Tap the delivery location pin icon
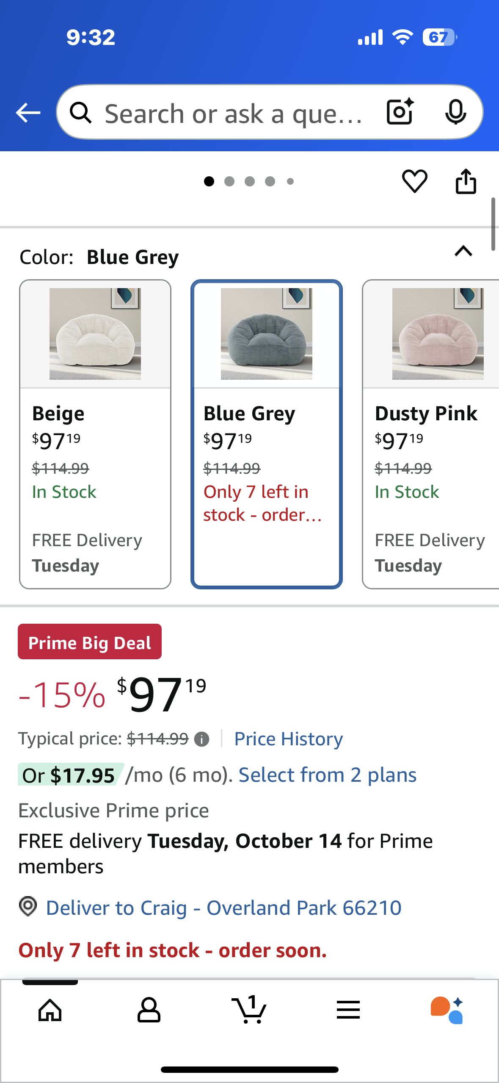 tap(28, 907)
